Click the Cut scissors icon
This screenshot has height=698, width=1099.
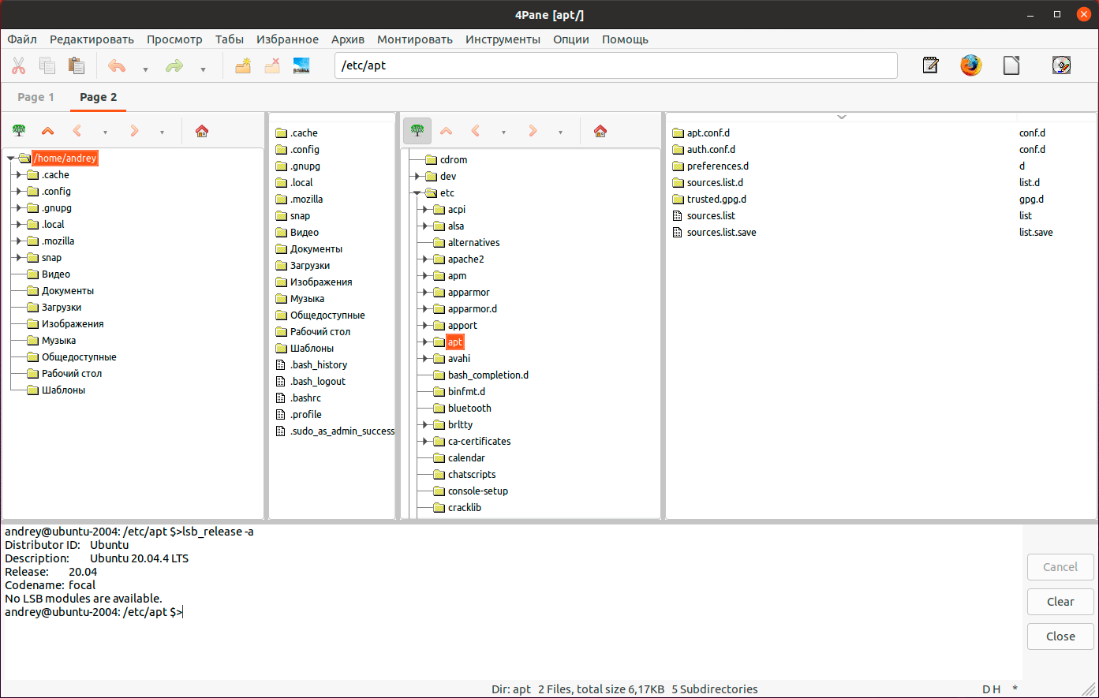pyautogui.click(x=19, y=66)
